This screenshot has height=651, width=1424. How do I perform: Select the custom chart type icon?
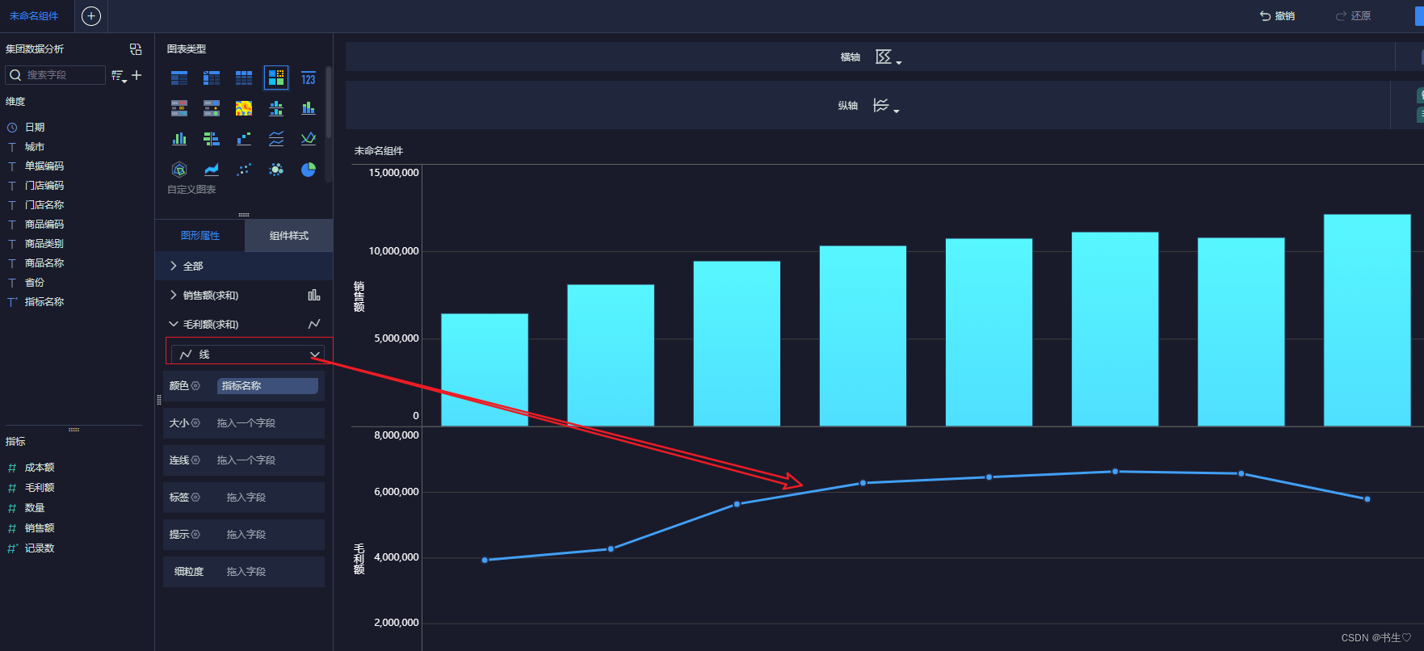[x=276, y=78]
